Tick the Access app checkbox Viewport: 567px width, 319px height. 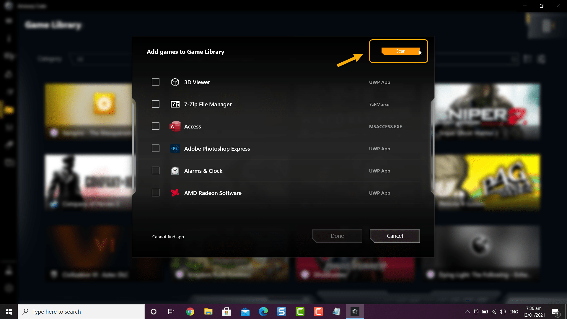156,126
